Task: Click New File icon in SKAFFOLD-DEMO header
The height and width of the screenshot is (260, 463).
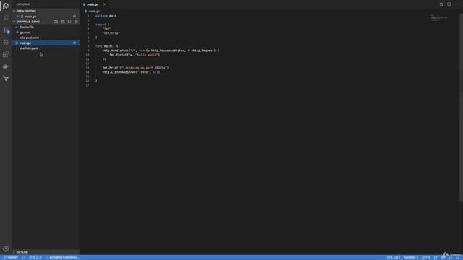Action: click(x=56, y=22)
